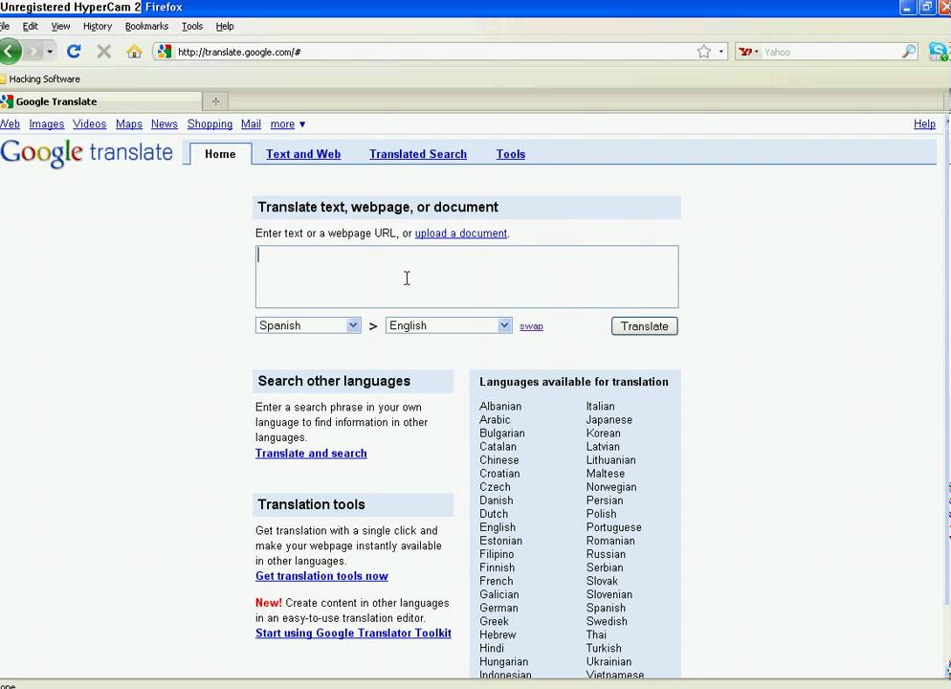Click the Web link in Google bar
This screenshot has height=689, width=951.
point(10,123)
